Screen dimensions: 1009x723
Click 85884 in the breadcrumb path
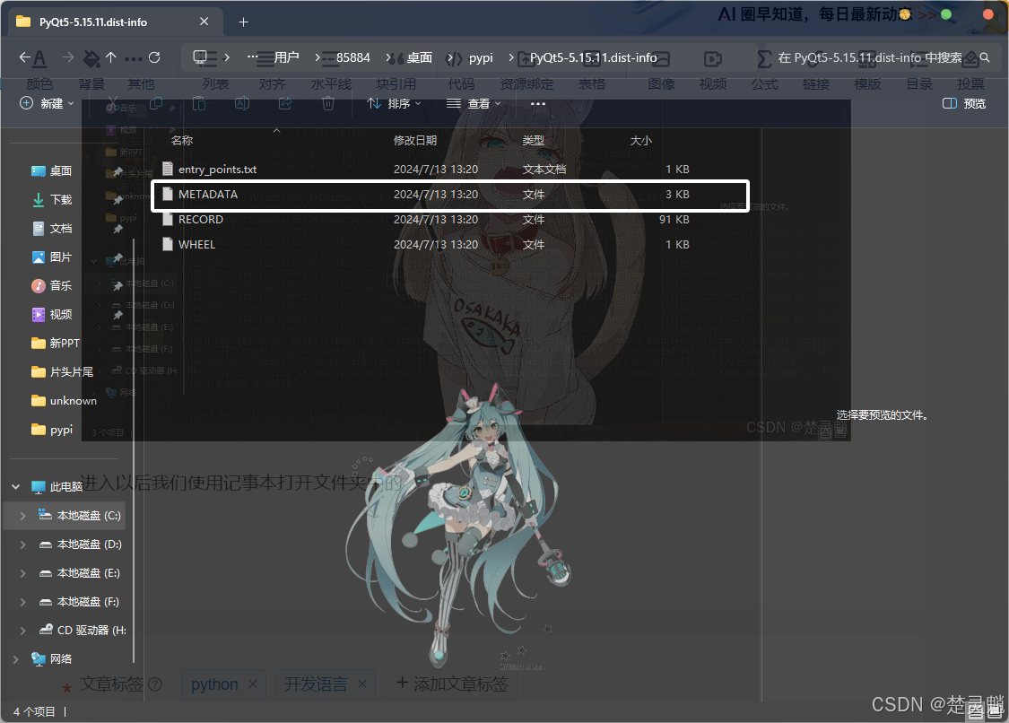click(x=353, y=57)
